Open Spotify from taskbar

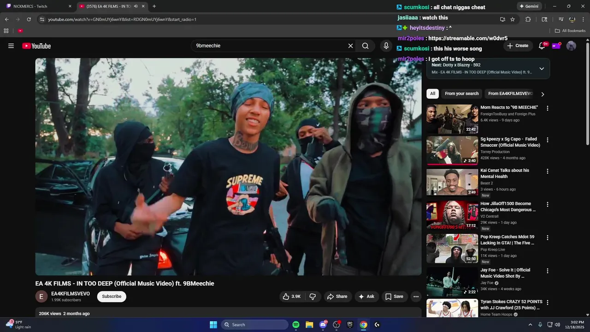(296, 325)
